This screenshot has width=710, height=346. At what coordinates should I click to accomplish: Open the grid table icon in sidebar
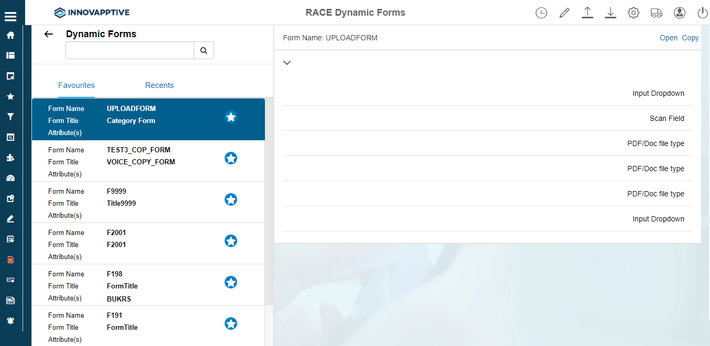[10, 239]
